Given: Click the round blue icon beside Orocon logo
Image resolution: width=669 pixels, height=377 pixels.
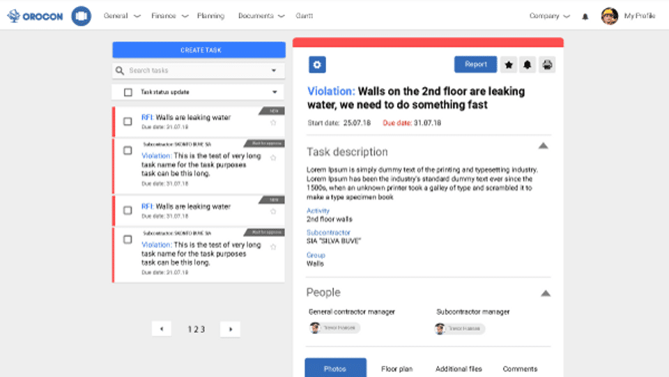Looking at the screenshot, I should coord(82,16).
